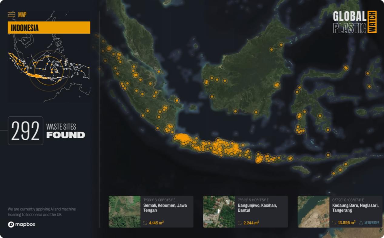Click the area icon next to 13.895 m²
The width and height of the screenshot is (384, 238).
tap(334, 223)
